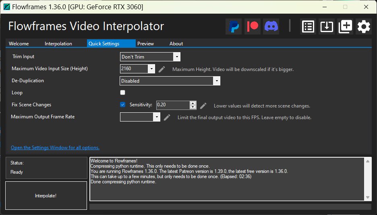Open the Maximum Video Input Size dropdown
This screenshot has width=377, height=215.
coord(151,69)
